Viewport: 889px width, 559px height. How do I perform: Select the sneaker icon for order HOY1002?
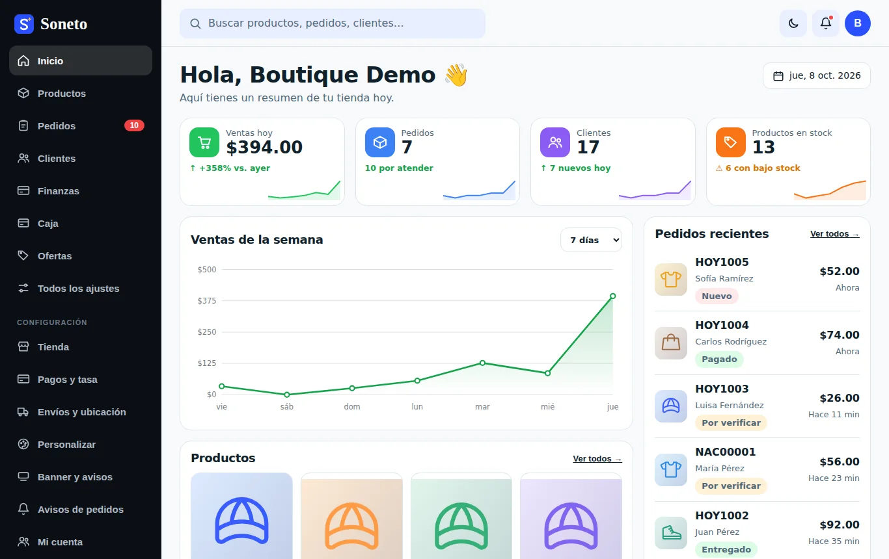(x=671, y=533)
